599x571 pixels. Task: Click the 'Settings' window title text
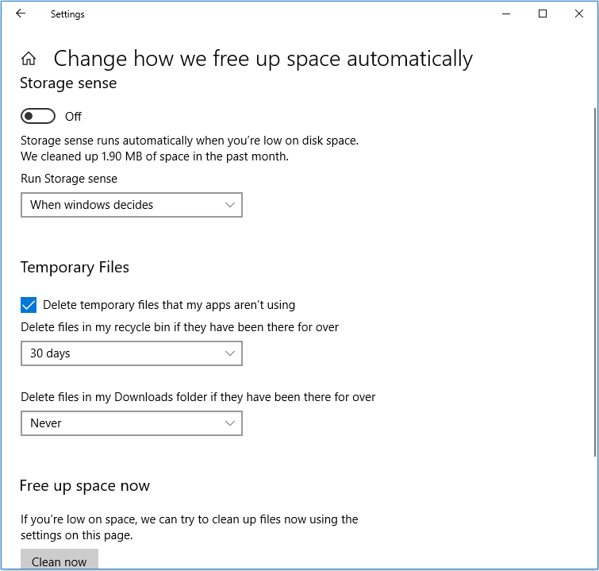(67, 14)
